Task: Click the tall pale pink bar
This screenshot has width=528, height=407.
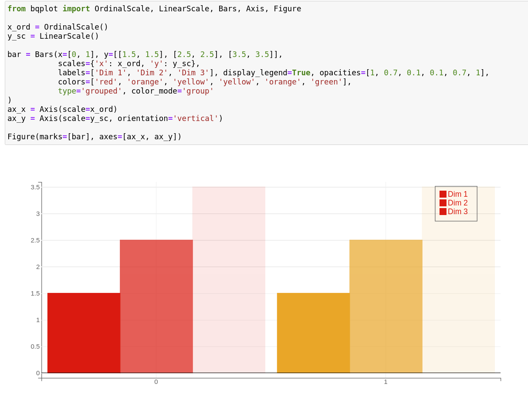Action: pyautogui.click(x=228, y=279)
